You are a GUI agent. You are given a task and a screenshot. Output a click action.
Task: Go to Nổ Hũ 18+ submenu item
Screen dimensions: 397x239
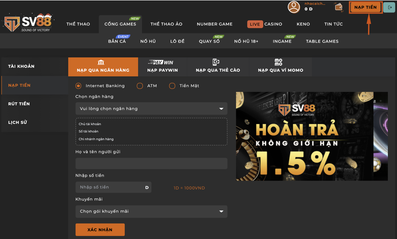pos(246,41)
